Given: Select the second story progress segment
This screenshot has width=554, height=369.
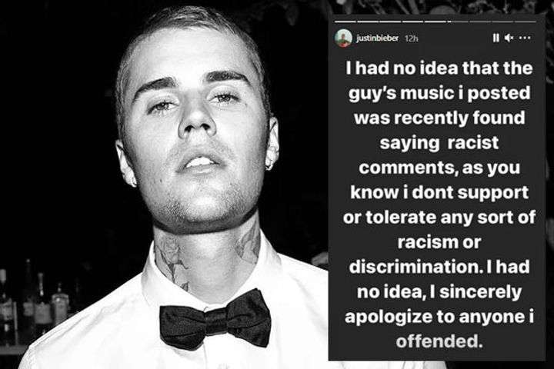Looking at the screenshot, I should point(368,21).
